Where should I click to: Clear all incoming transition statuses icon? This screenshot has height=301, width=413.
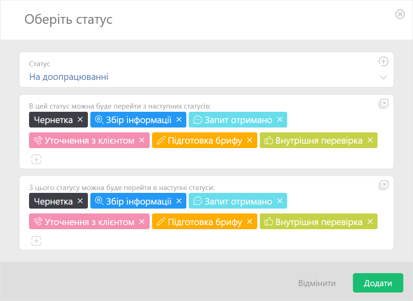tap(383, 104)
